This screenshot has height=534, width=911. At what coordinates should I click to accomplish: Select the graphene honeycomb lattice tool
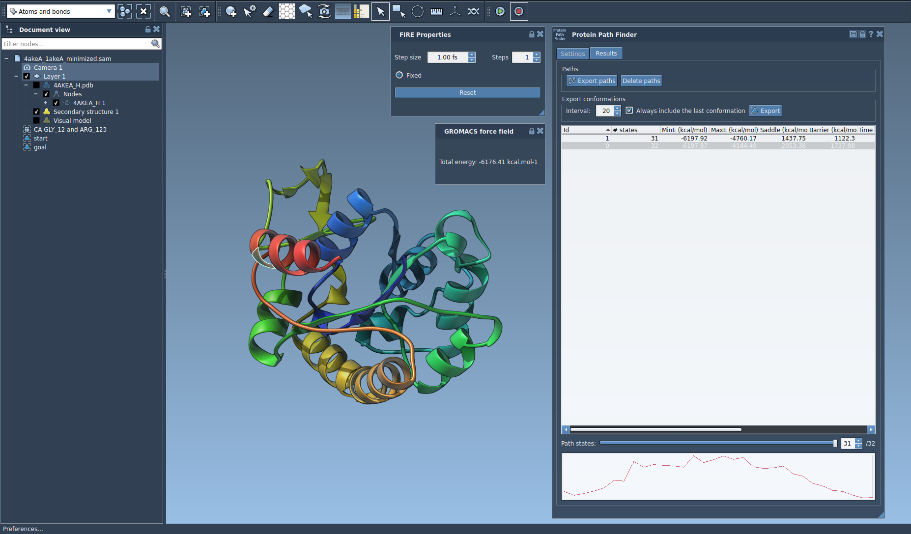click(286, 11)
